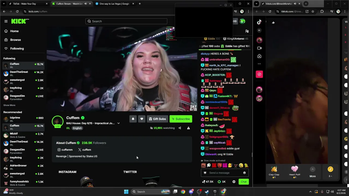The image size is (349, 196).
Task: Toggle the microphone icon in the system tray
Action: (322, 192)
